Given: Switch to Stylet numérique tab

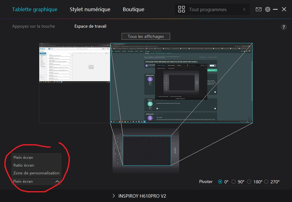Looking at the screenshot, I should 90,9.
